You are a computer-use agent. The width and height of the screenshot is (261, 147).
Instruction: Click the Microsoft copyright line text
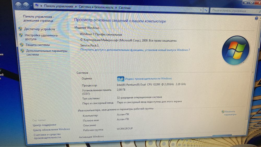[128, 40]
